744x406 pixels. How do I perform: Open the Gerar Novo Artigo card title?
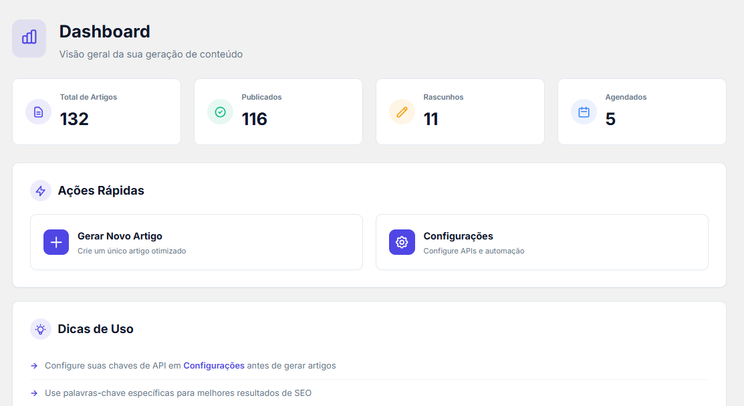pyautogui.click(x=120, y=236)
